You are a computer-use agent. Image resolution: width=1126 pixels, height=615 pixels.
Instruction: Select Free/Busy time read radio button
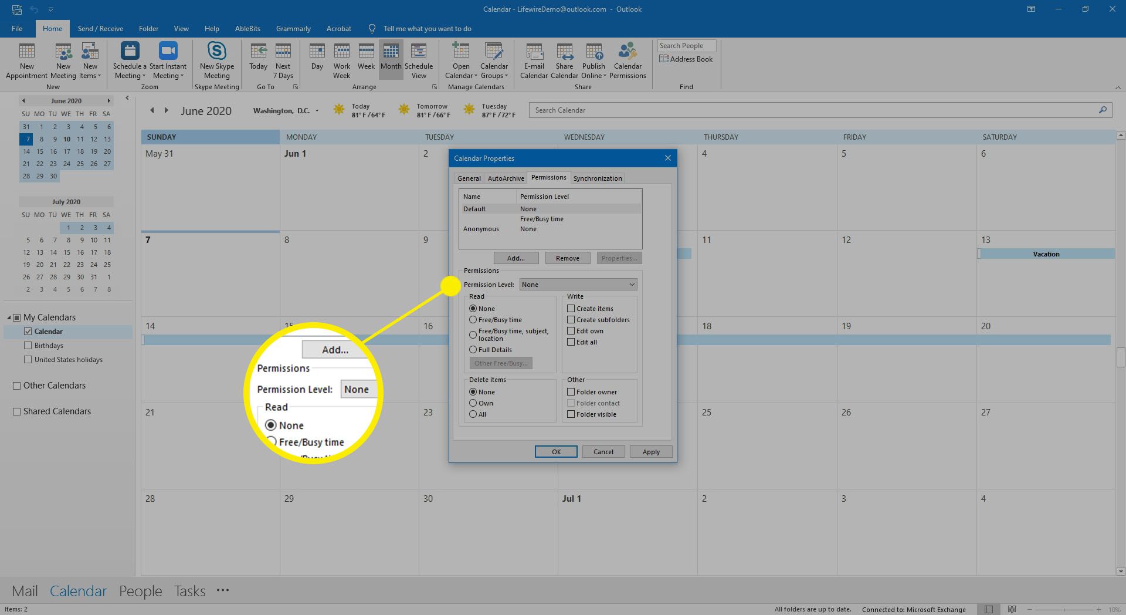(473, 320)
